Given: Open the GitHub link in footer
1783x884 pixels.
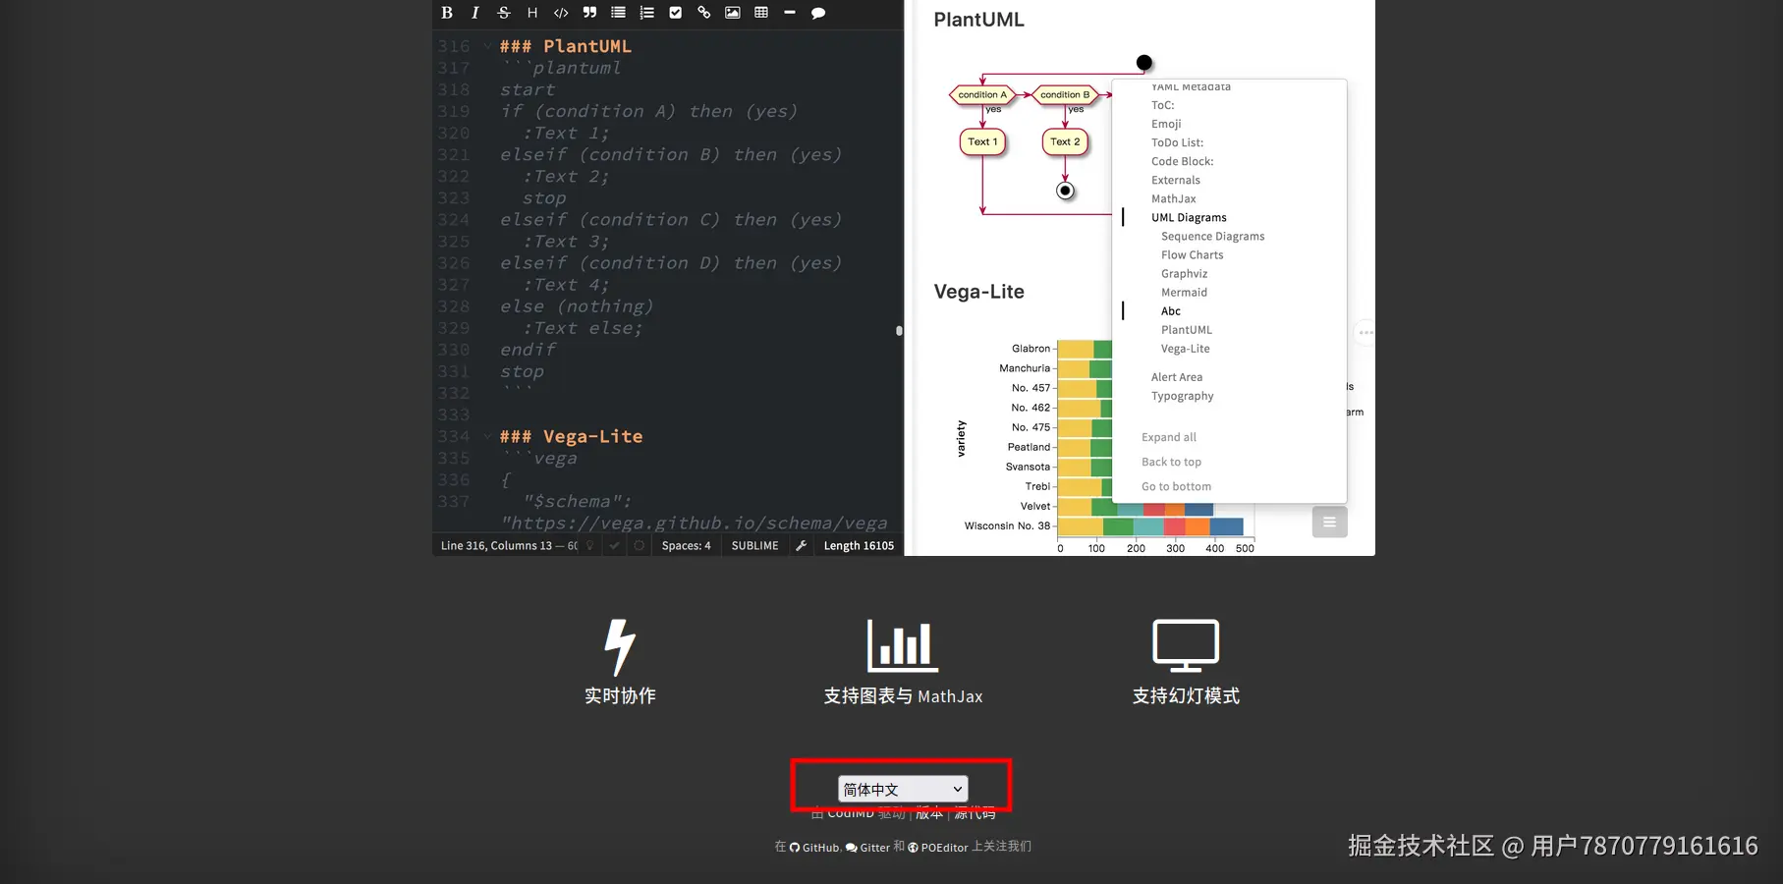Looking at the screenshot, I should (814, 847).
